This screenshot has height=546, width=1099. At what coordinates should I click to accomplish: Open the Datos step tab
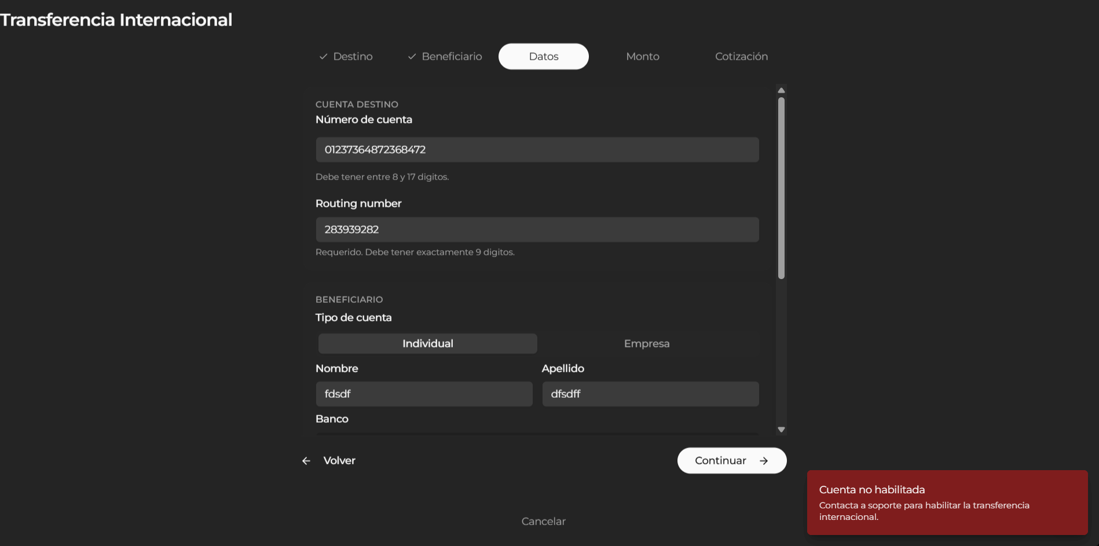coord(544,57)
